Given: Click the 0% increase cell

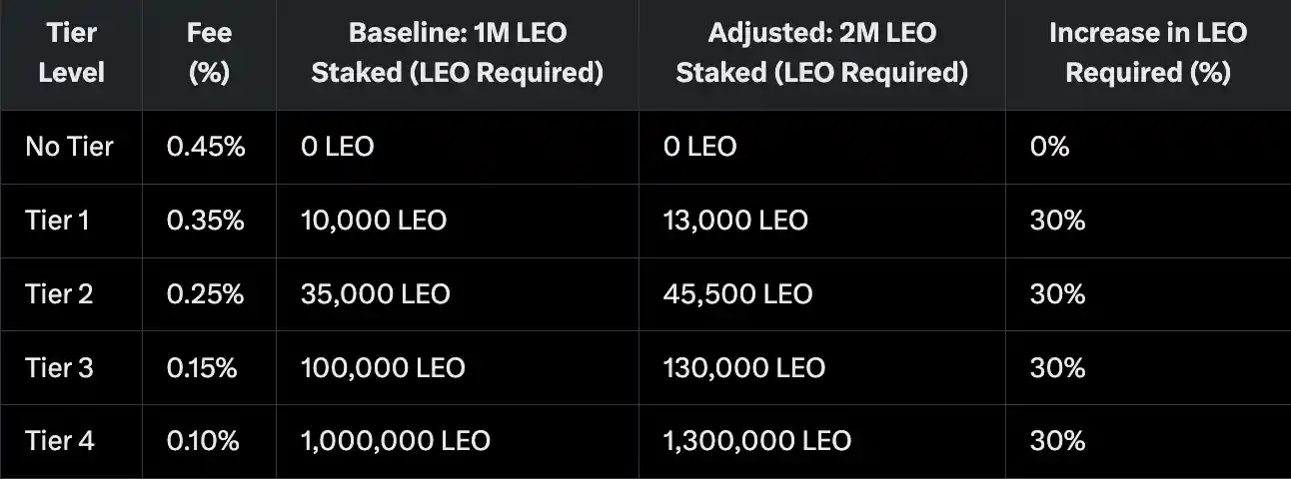Looking at the screenshot, I should 1049,147.
